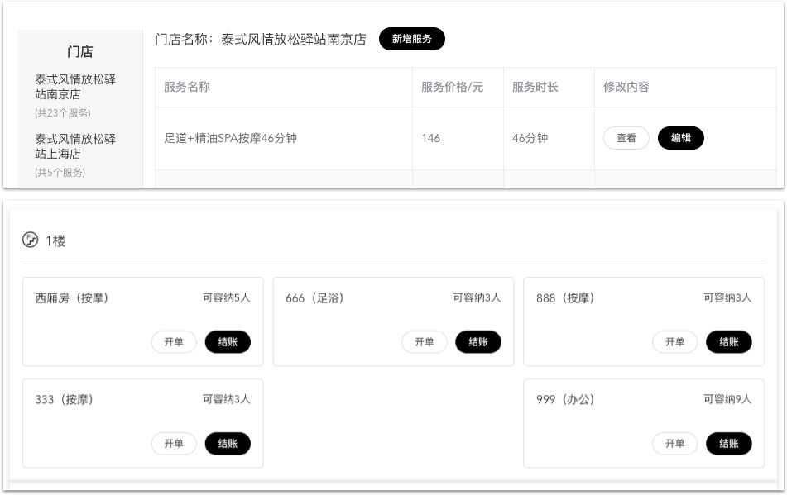Click the 服务时长 column header
Viewport: 787px width, 495px height.
(535, 87)
